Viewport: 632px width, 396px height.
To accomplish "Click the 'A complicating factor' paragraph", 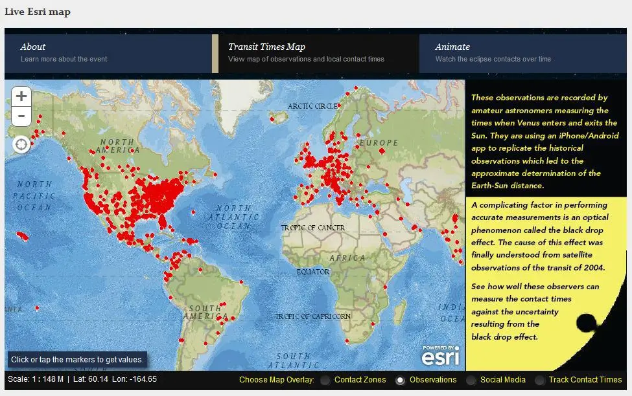I will pos(540,236).
